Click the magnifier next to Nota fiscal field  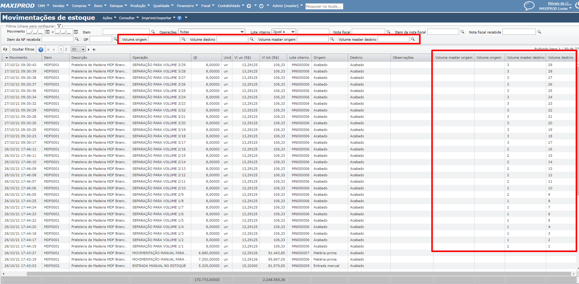pyautogui.click(x=388, y=32)
